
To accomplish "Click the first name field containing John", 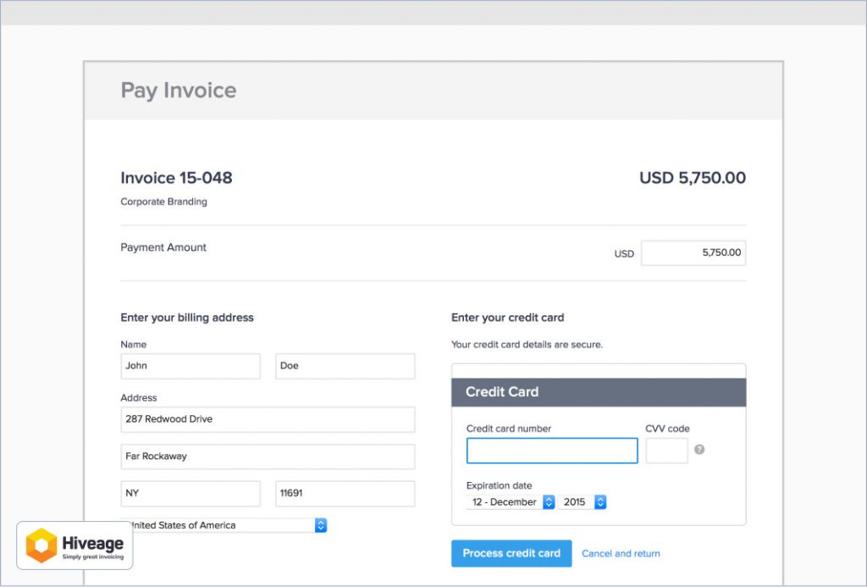I will [x=191, y=366].
